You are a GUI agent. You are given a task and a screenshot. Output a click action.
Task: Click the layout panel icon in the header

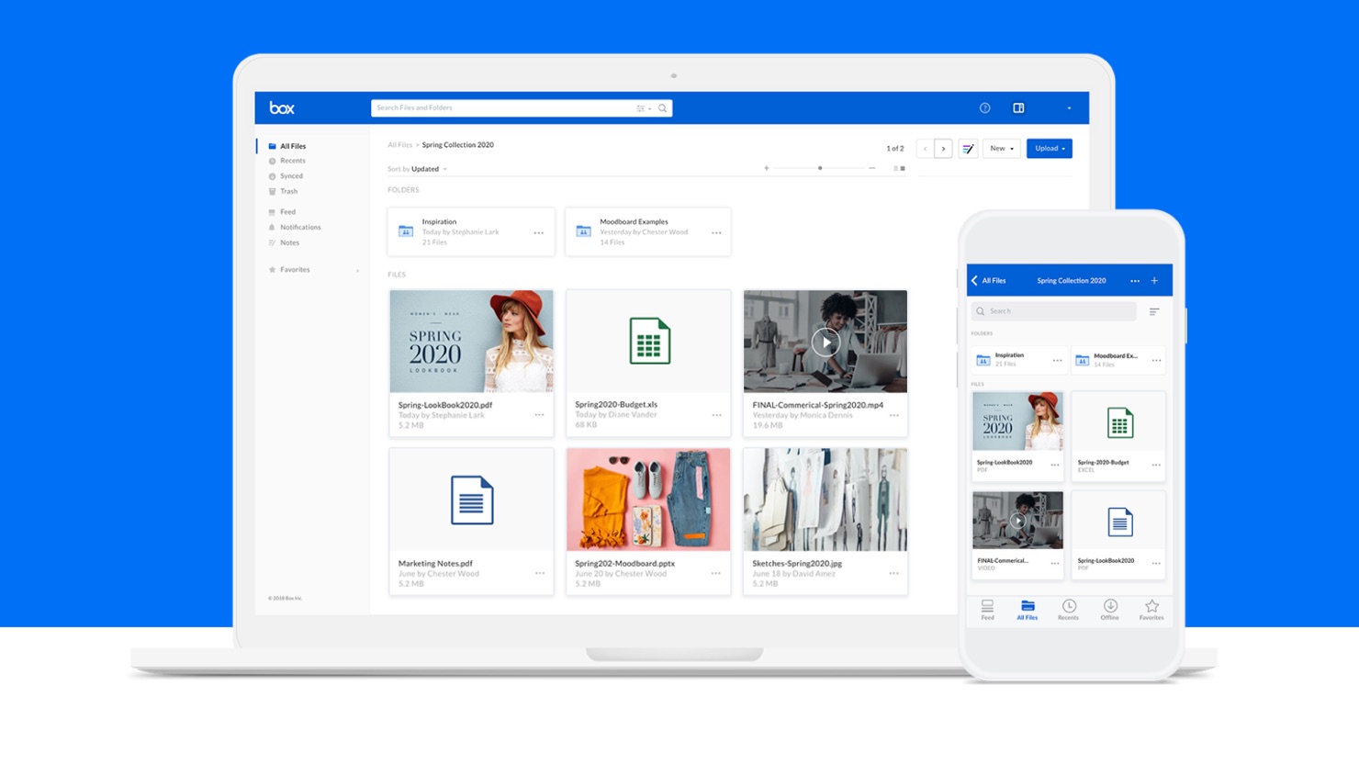point(1018,108)
